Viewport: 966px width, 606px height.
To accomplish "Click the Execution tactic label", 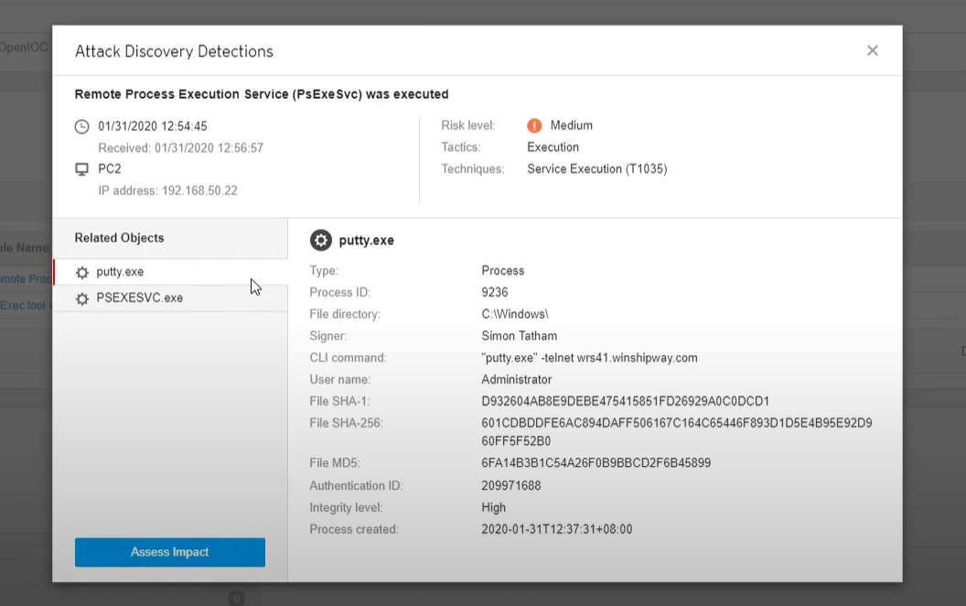I will (553, 146).
